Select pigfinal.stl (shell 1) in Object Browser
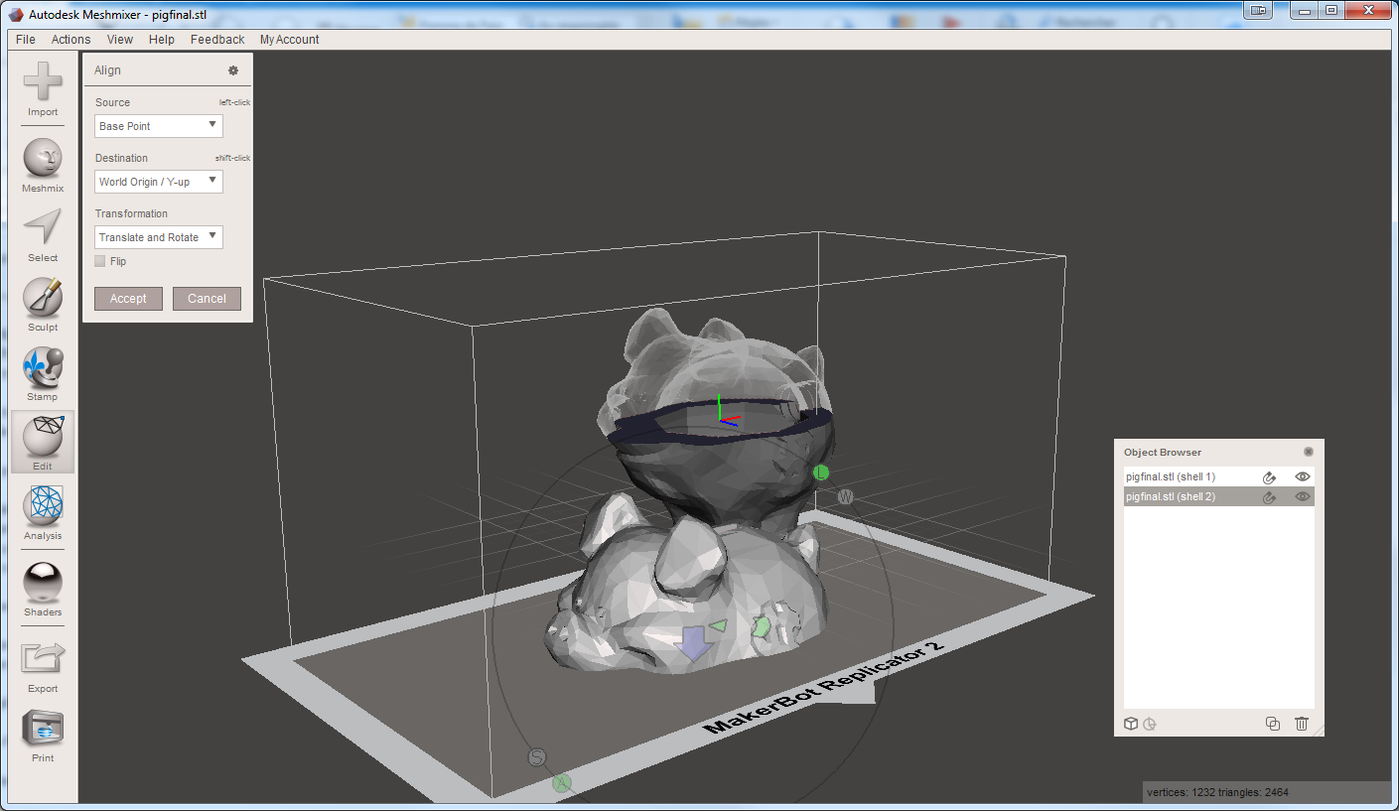The height and width of the screenshot is (811, 1399). [1219, 477]
